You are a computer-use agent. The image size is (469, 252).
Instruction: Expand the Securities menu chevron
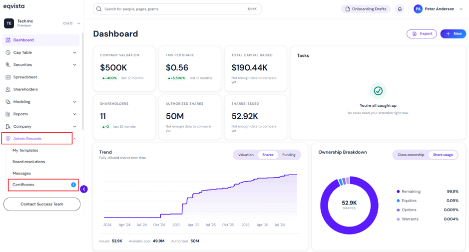74,65
